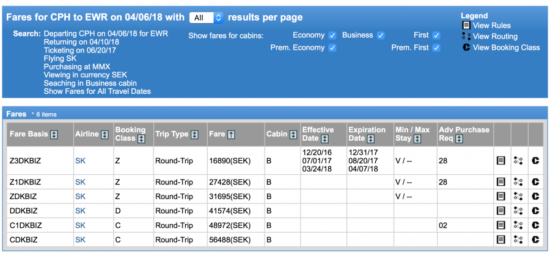Open rules icon for DDKBIZ fare
The width and height of the screenshot is (550, 254).
tap(501, 211)
